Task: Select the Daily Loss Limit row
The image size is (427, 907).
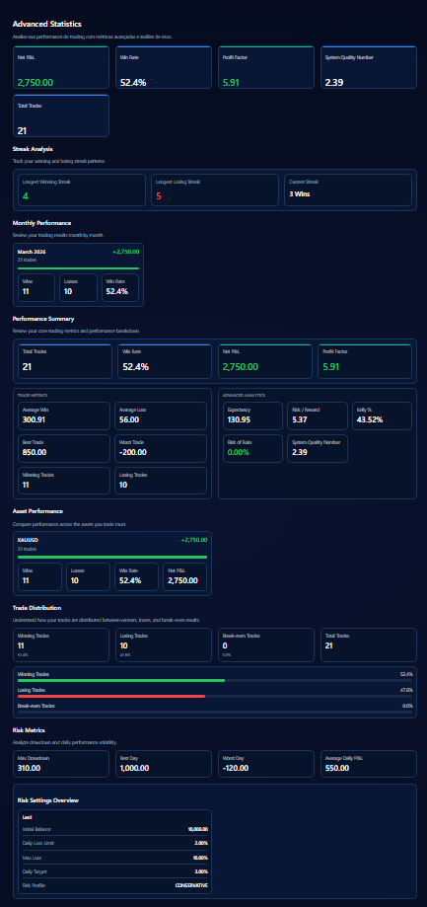Action: pyautogui.click(x=115, y=843)
